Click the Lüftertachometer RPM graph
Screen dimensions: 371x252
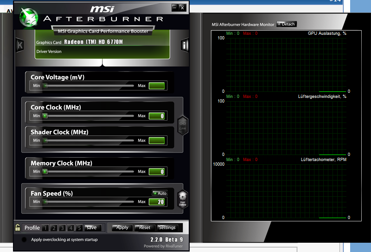click(x=286, y=191)
